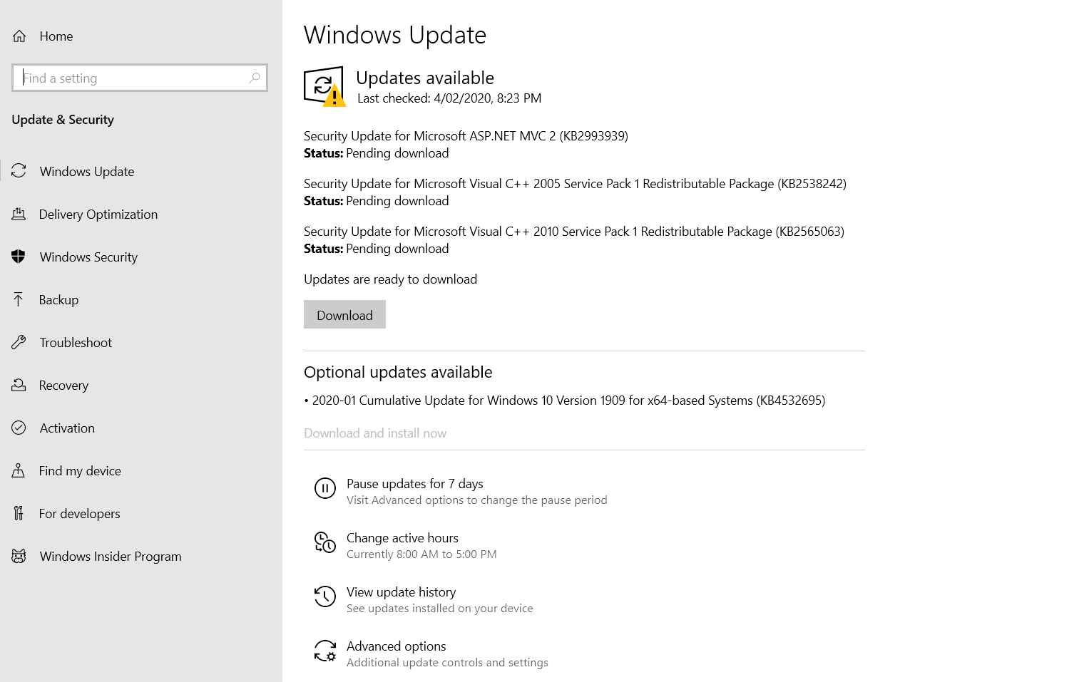Screen dimensions: 1089x682
Task: Click the Windows Security shield icon
Action: click(19, 257)
